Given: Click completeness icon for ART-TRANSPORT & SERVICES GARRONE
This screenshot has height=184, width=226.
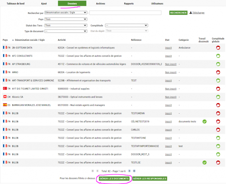Looking at the screenshot, I should (x=218, y=80).
